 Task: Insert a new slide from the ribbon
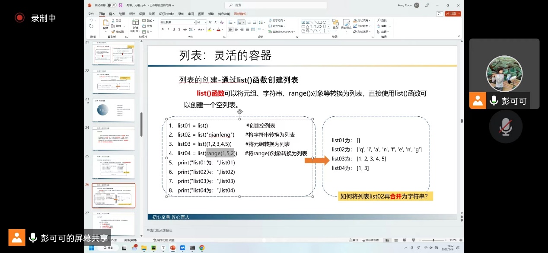(x=135, y=24)
